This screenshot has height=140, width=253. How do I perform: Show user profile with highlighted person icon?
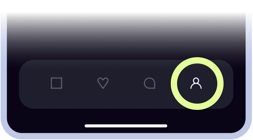pos(196,83)
